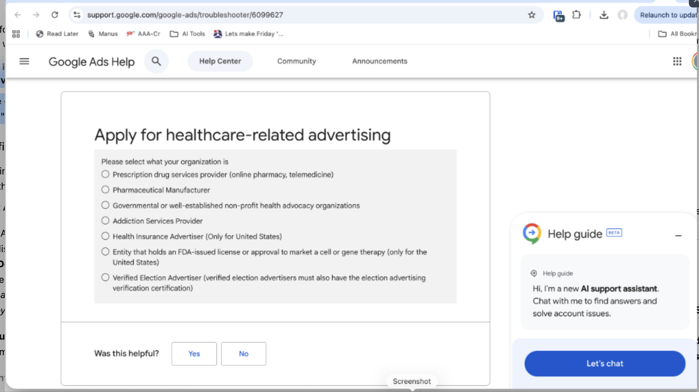This screenshot has width=699, height=392.
Task: Open the Google apps grid launcher
Action: pos(677,61)
